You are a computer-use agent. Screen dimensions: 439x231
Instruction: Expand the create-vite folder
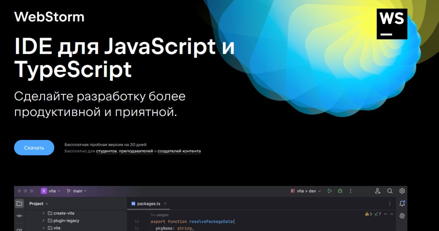[43, 213]
